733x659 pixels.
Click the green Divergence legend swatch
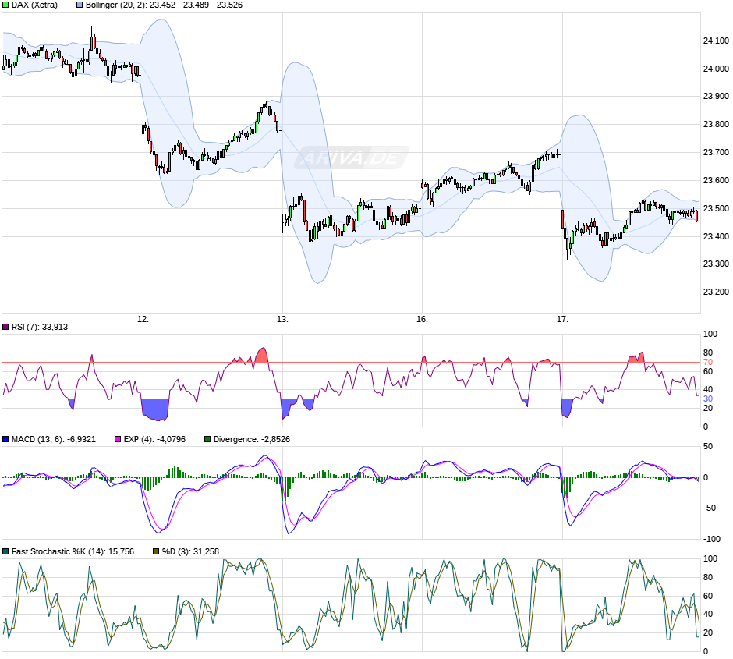click(x=207, y=439)
